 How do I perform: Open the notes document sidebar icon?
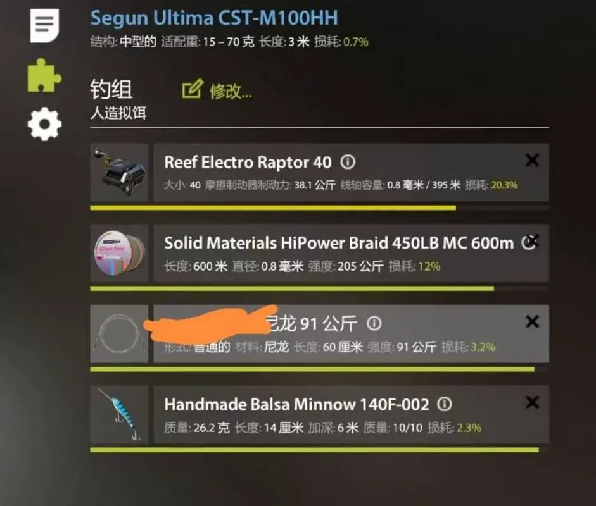44,25
